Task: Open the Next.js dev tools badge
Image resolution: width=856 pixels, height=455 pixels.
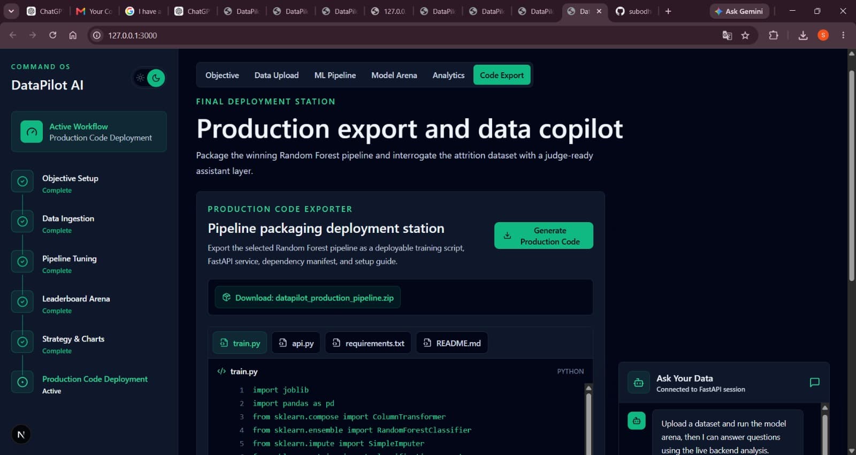Action: coord(21,435)
